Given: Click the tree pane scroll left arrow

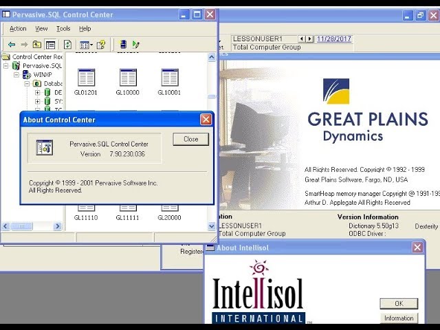Looking at the screenshot, I should tap(5, 226).
